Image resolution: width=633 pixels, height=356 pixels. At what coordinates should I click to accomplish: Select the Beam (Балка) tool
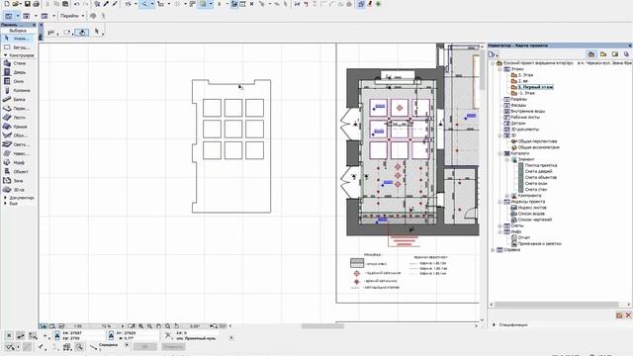(16, 99)
